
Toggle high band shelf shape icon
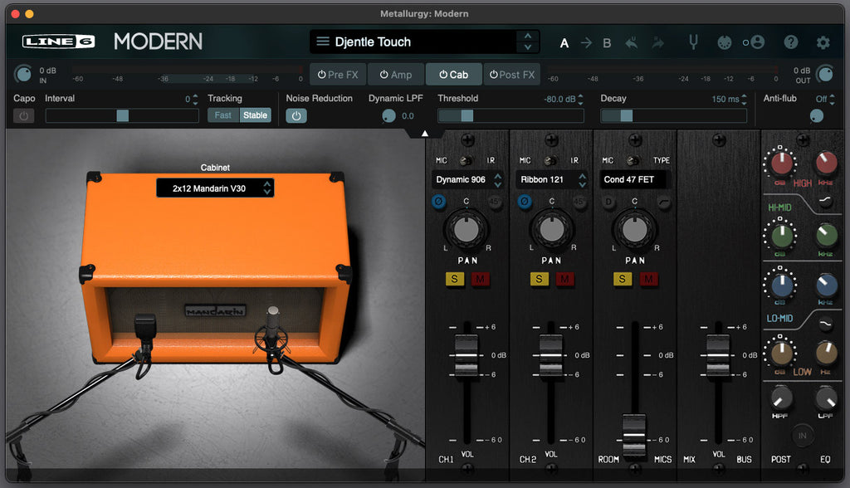pos(824,200)
